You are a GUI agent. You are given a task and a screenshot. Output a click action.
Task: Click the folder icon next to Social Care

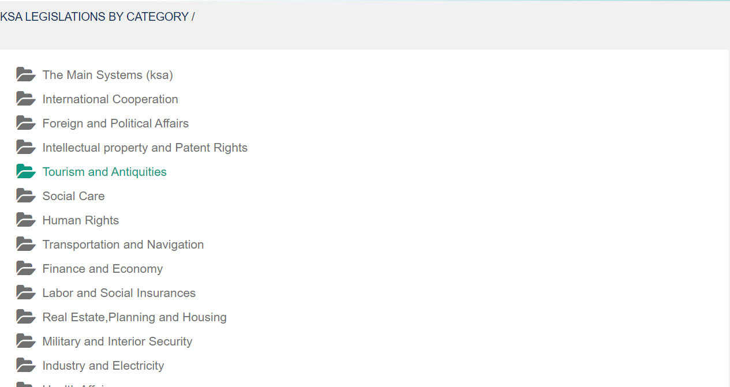pyautogui.click(x=26, y=196)
